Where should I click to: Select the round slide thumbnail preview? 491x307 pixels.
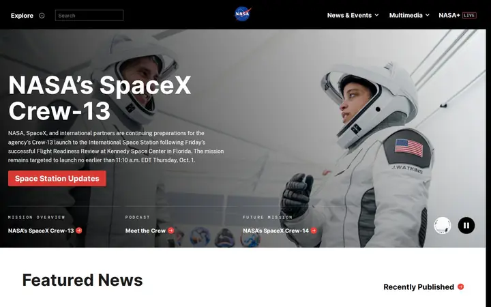pyautogui.click(x=443, y=226)
